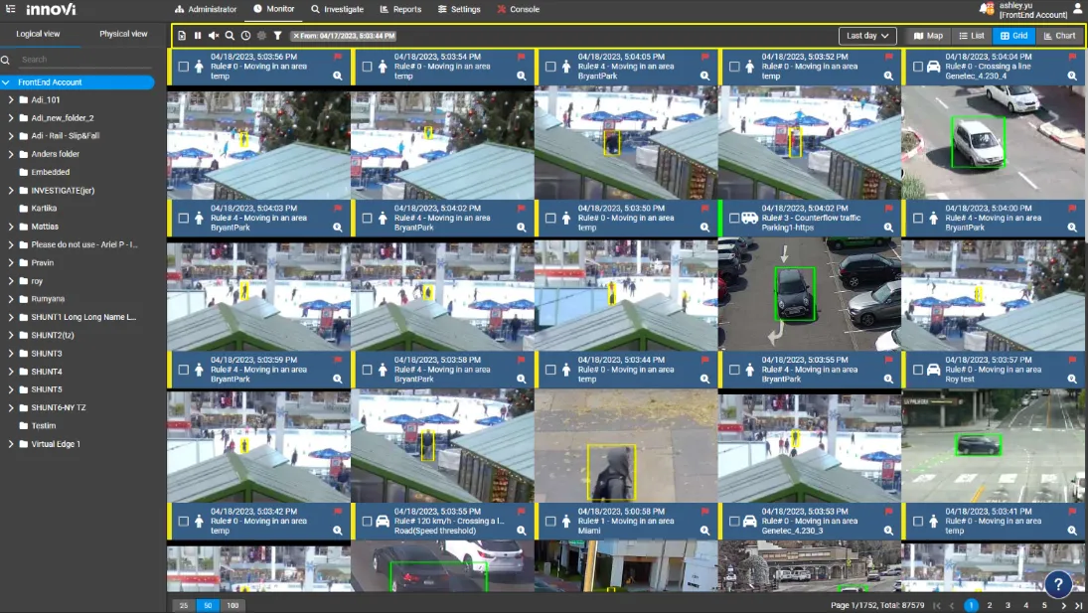
Task: Check the Miami event checkbox
Action: pyautogui.click(x=550, y=521)
